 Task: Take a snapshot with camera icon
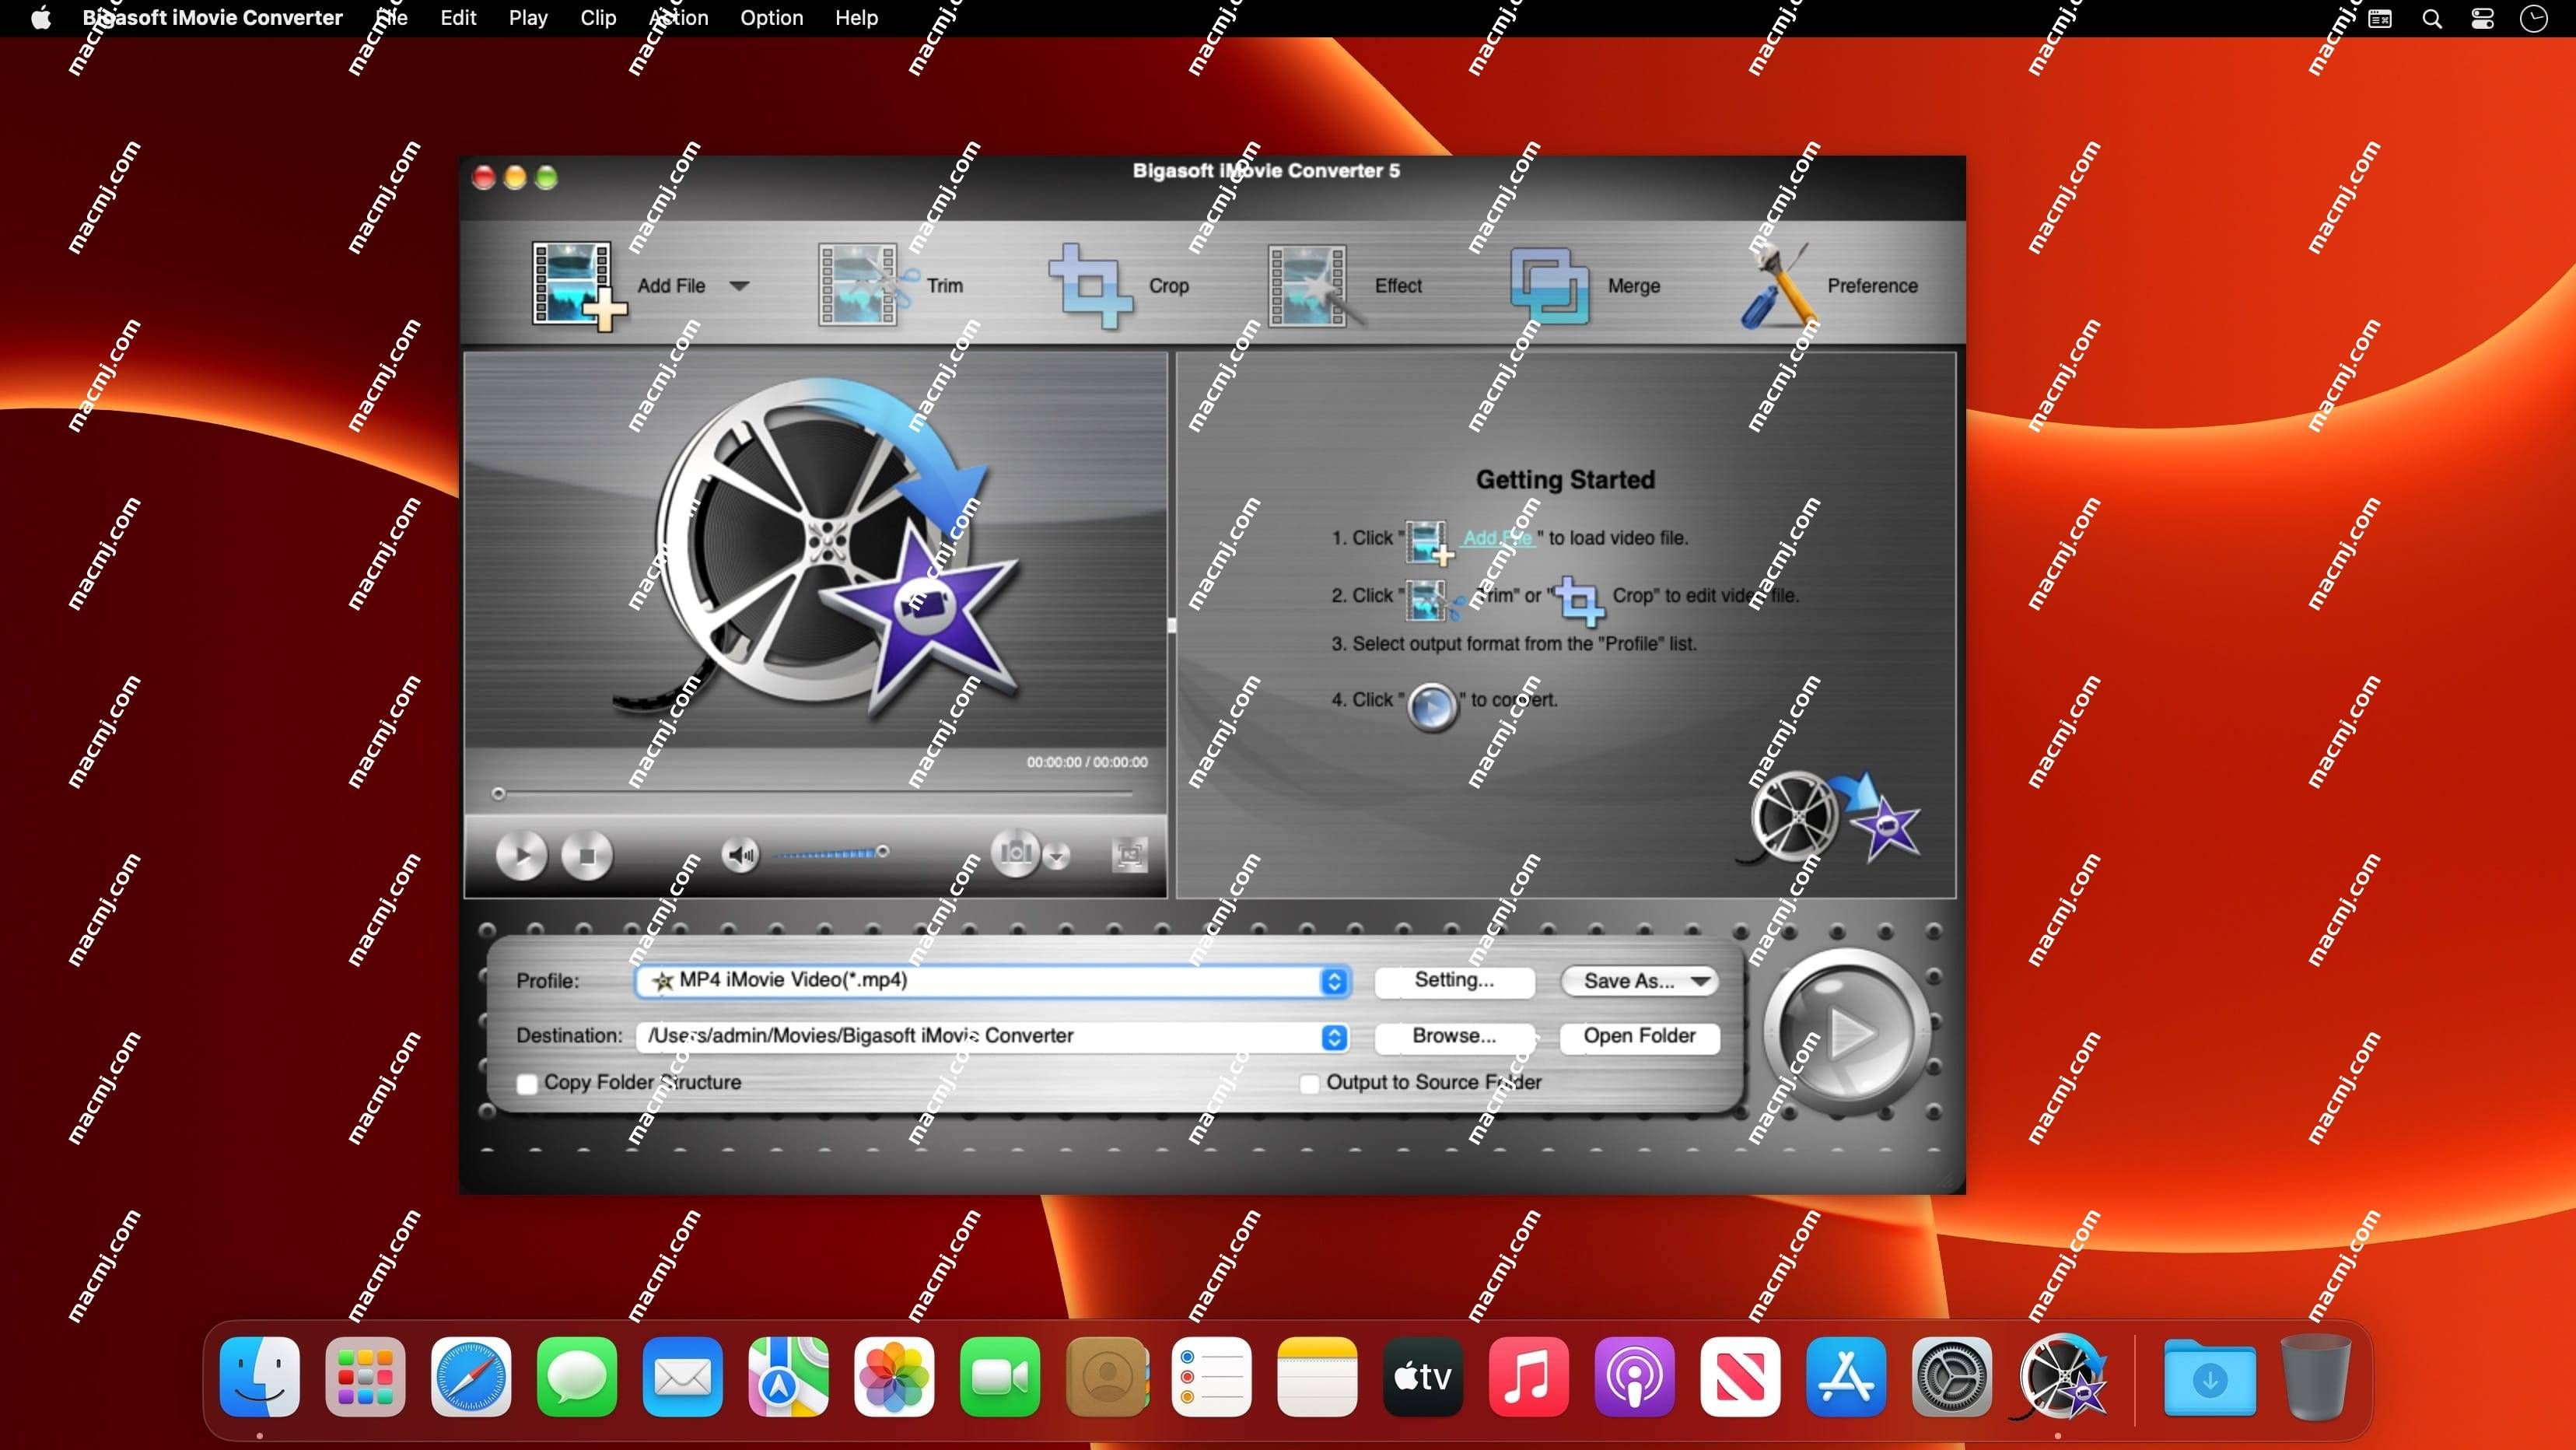pos(1015,853)
